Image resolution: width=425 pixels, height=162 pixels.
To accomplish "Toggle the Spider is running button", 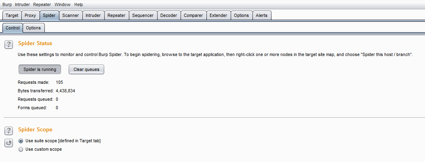I will tap(40, 69).
